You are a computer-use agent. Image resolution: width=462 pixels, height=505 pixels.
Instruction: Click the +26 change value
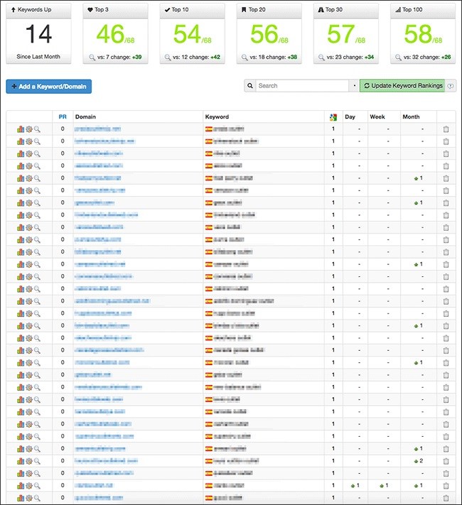click(x=446, y=57)
